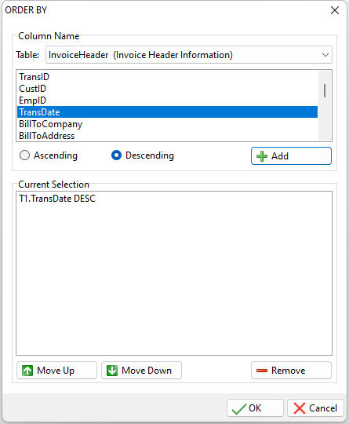Select the Ascending radio button
The height and width of the screenshot is (424, 349).
pyautogui.click(x=24, y=155)
